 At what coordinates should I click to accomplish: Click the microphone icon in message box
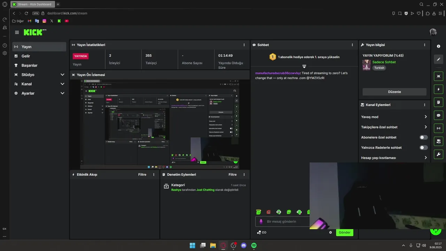tap(261, 221)
